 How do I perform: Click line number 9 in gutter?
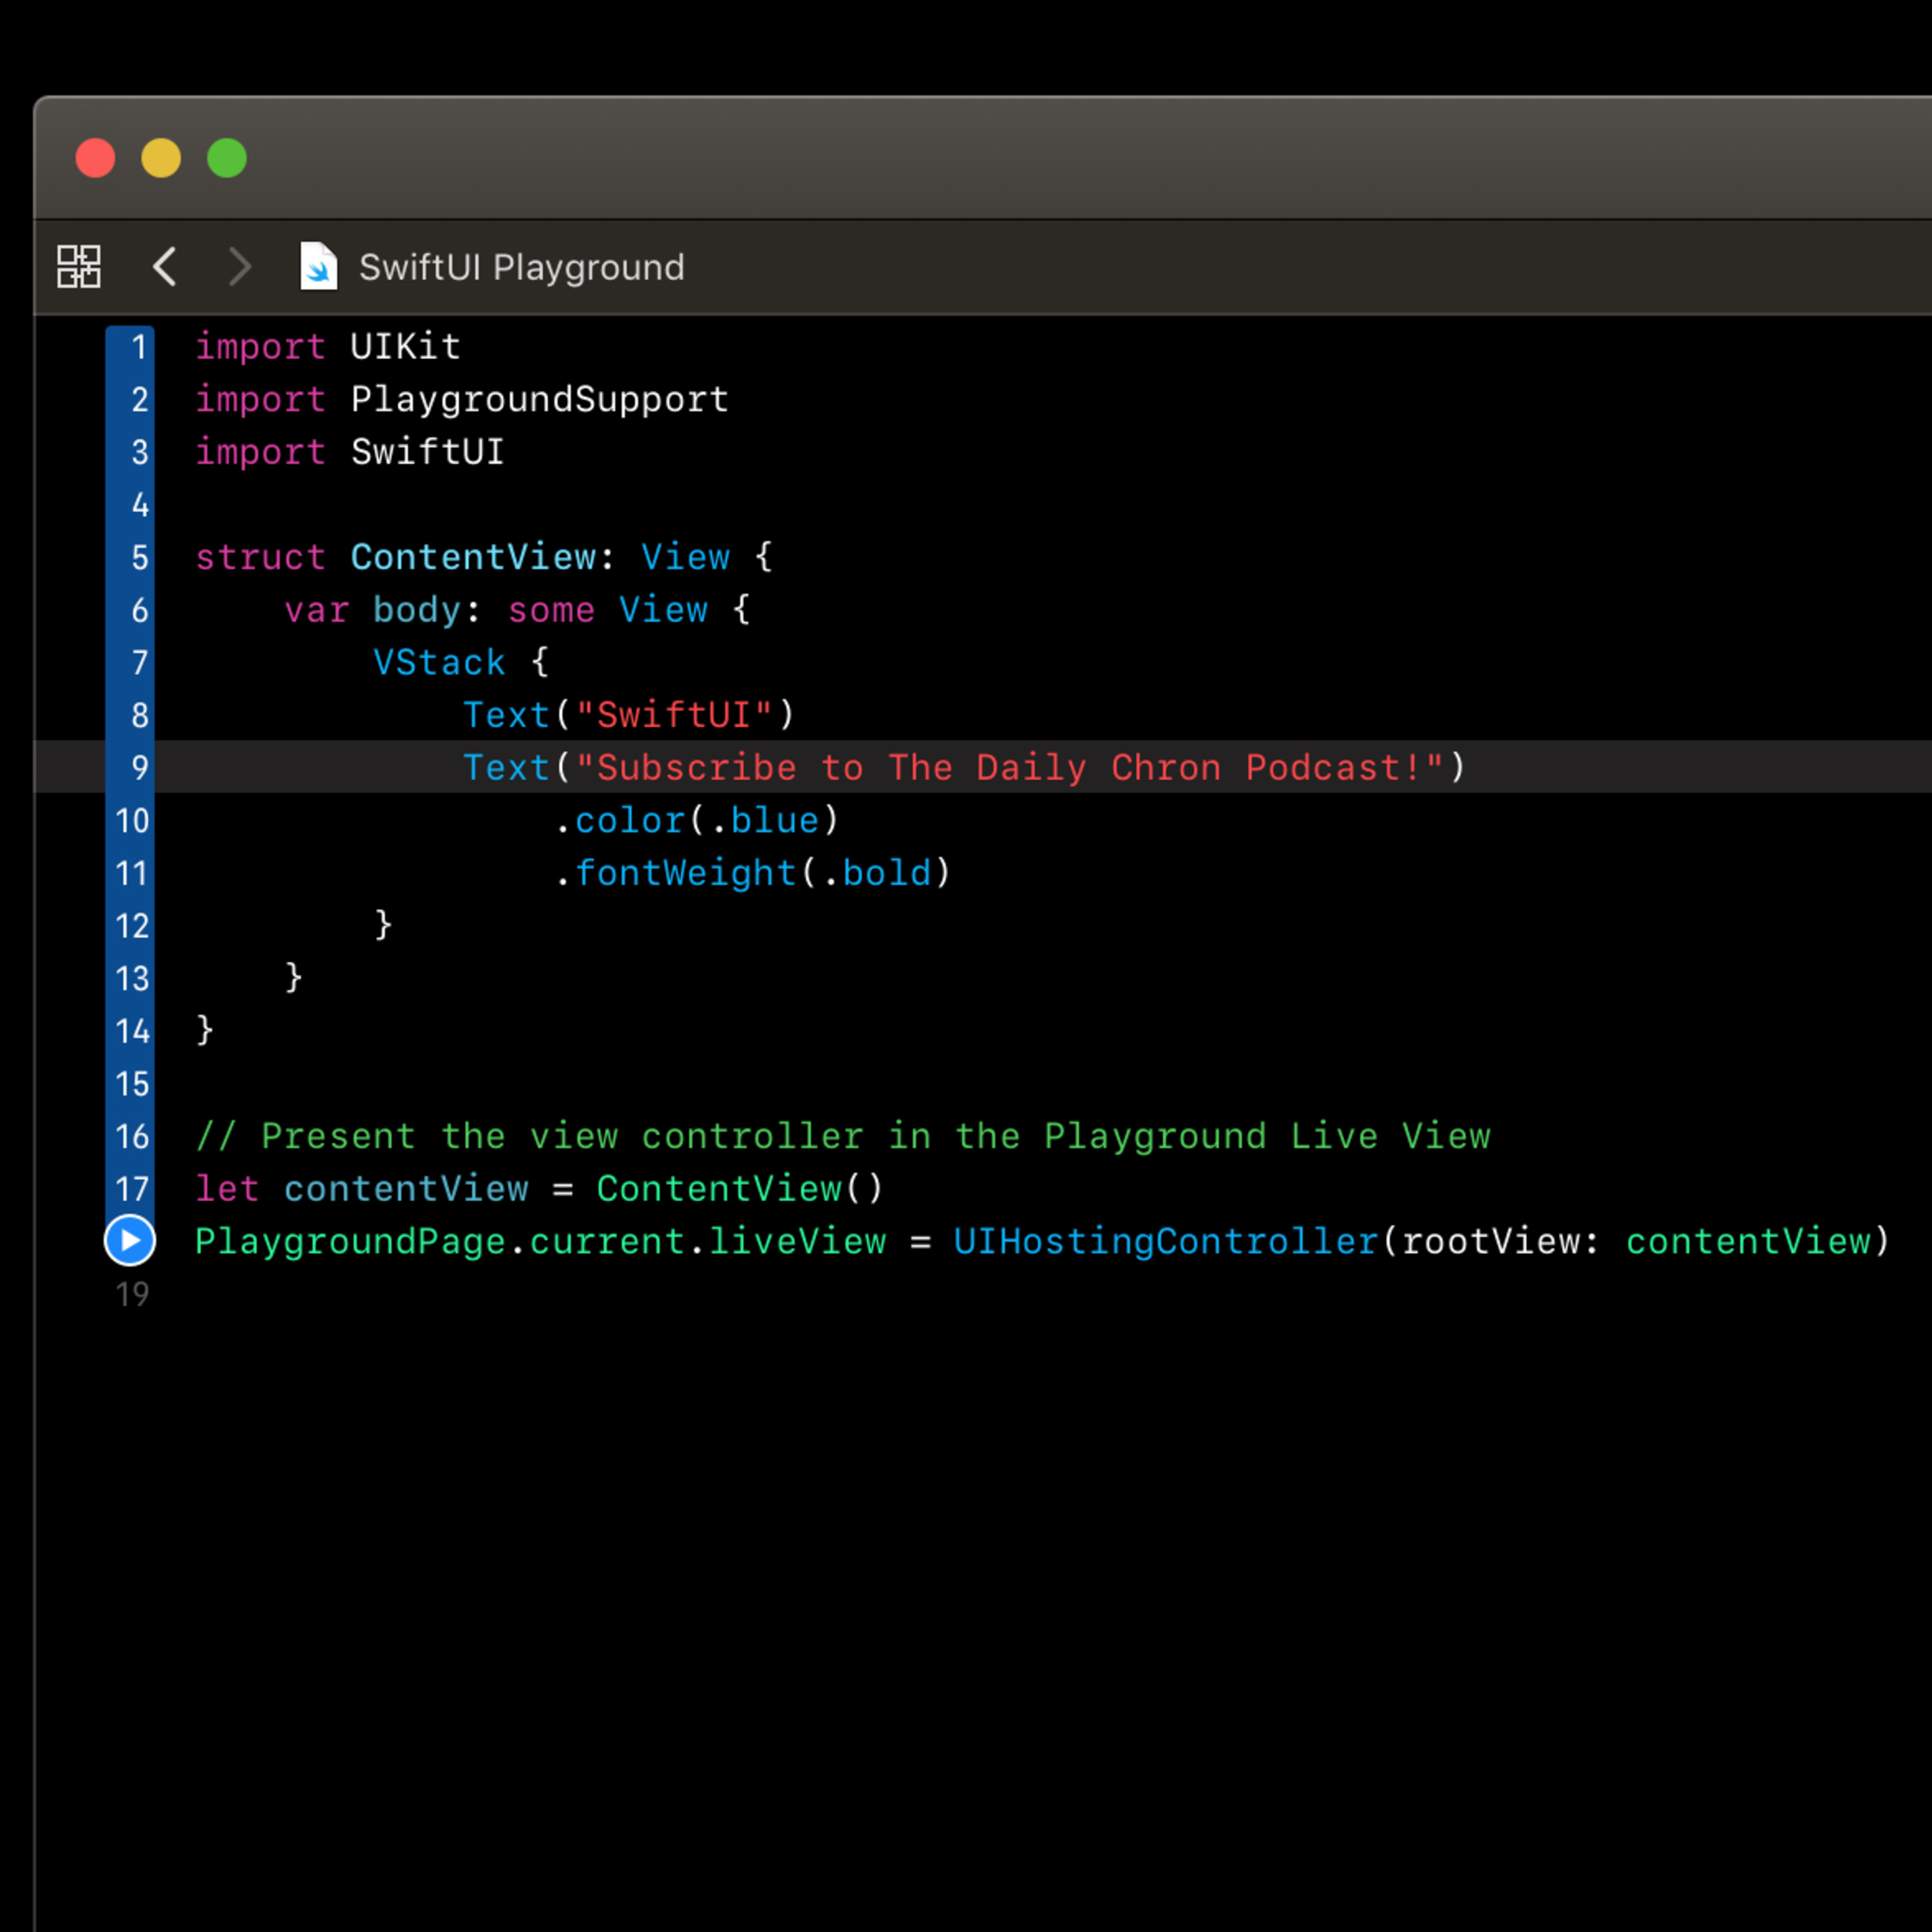coord(139,767)
